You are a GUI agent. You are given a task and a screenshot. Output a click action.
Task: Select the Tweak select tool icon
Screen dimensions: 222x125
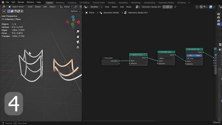pyautogui.click(x=4, y=11)
